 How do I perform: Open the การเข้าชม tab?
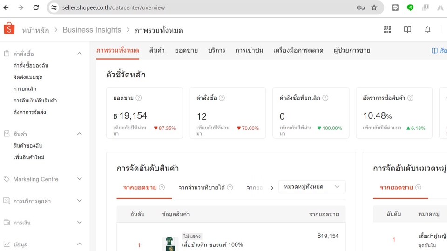249,50
